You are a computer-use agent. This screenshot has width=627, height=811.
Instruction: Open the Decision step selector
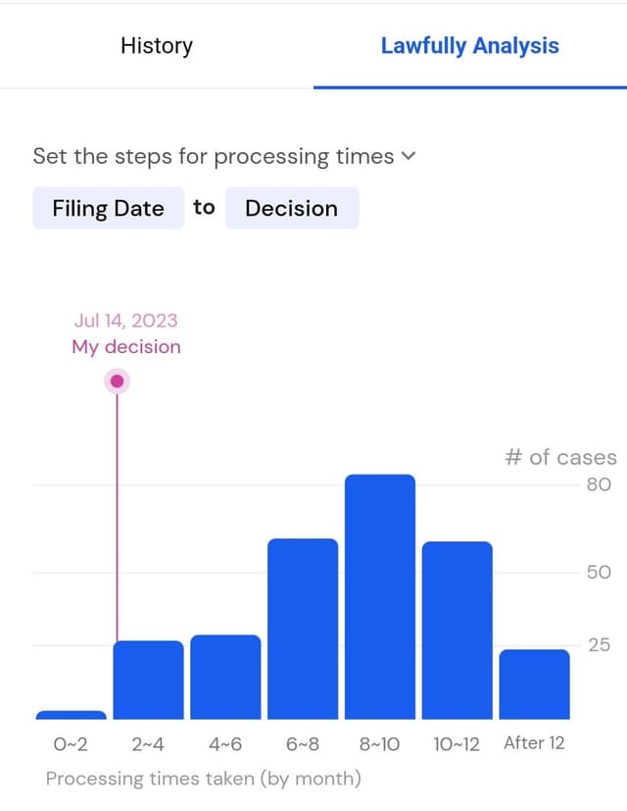point(292,208)
